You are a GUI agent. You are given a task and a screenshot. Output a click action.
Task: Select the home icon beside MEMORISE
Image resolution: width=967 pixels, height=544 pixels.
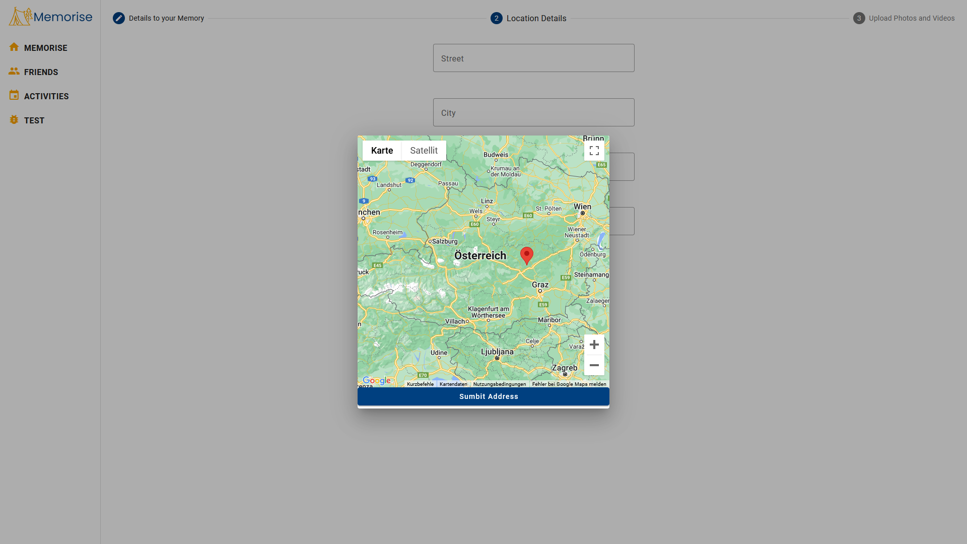[x=14, y=47]
